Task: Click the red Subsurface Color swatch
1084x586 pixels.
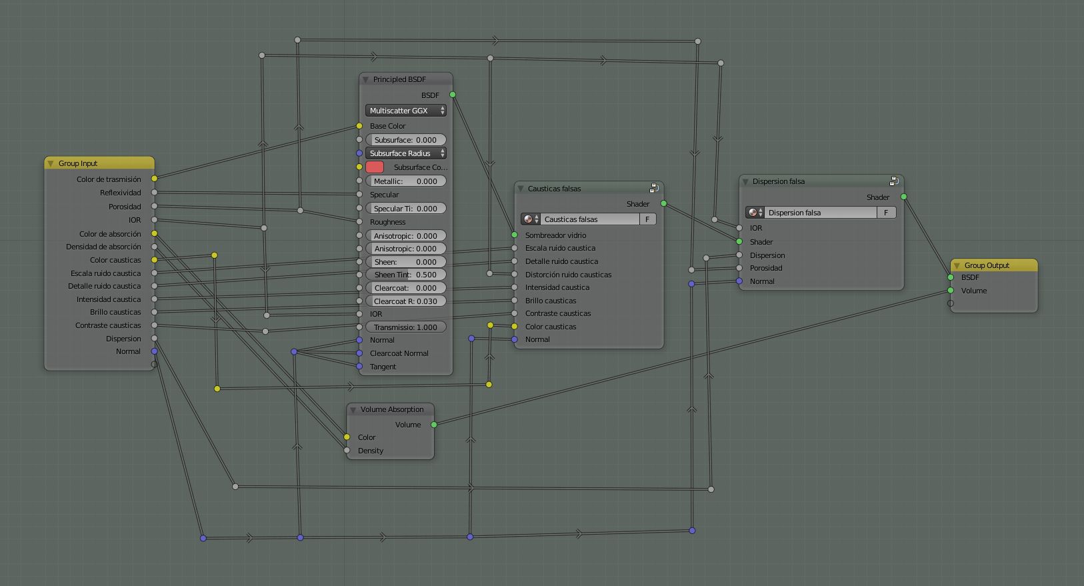Action: pyautogui.click(x=375, y=167)
